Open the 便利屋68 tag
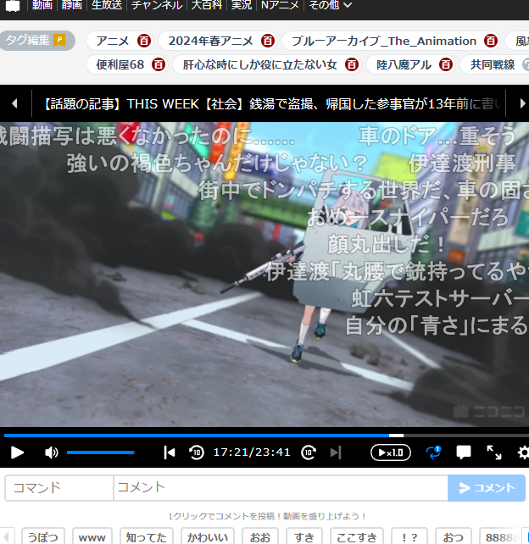Screen dimensions: 529x544 coord(120,64)
